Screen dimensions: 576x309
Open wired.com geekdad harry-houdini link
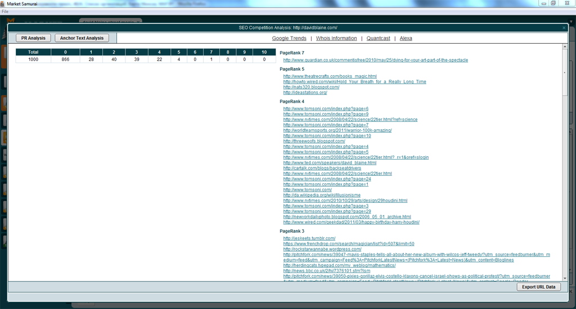(351, 222)
